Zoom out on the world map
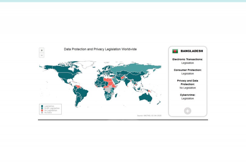Screen dimensions: 246x164 tap(42, 55)
